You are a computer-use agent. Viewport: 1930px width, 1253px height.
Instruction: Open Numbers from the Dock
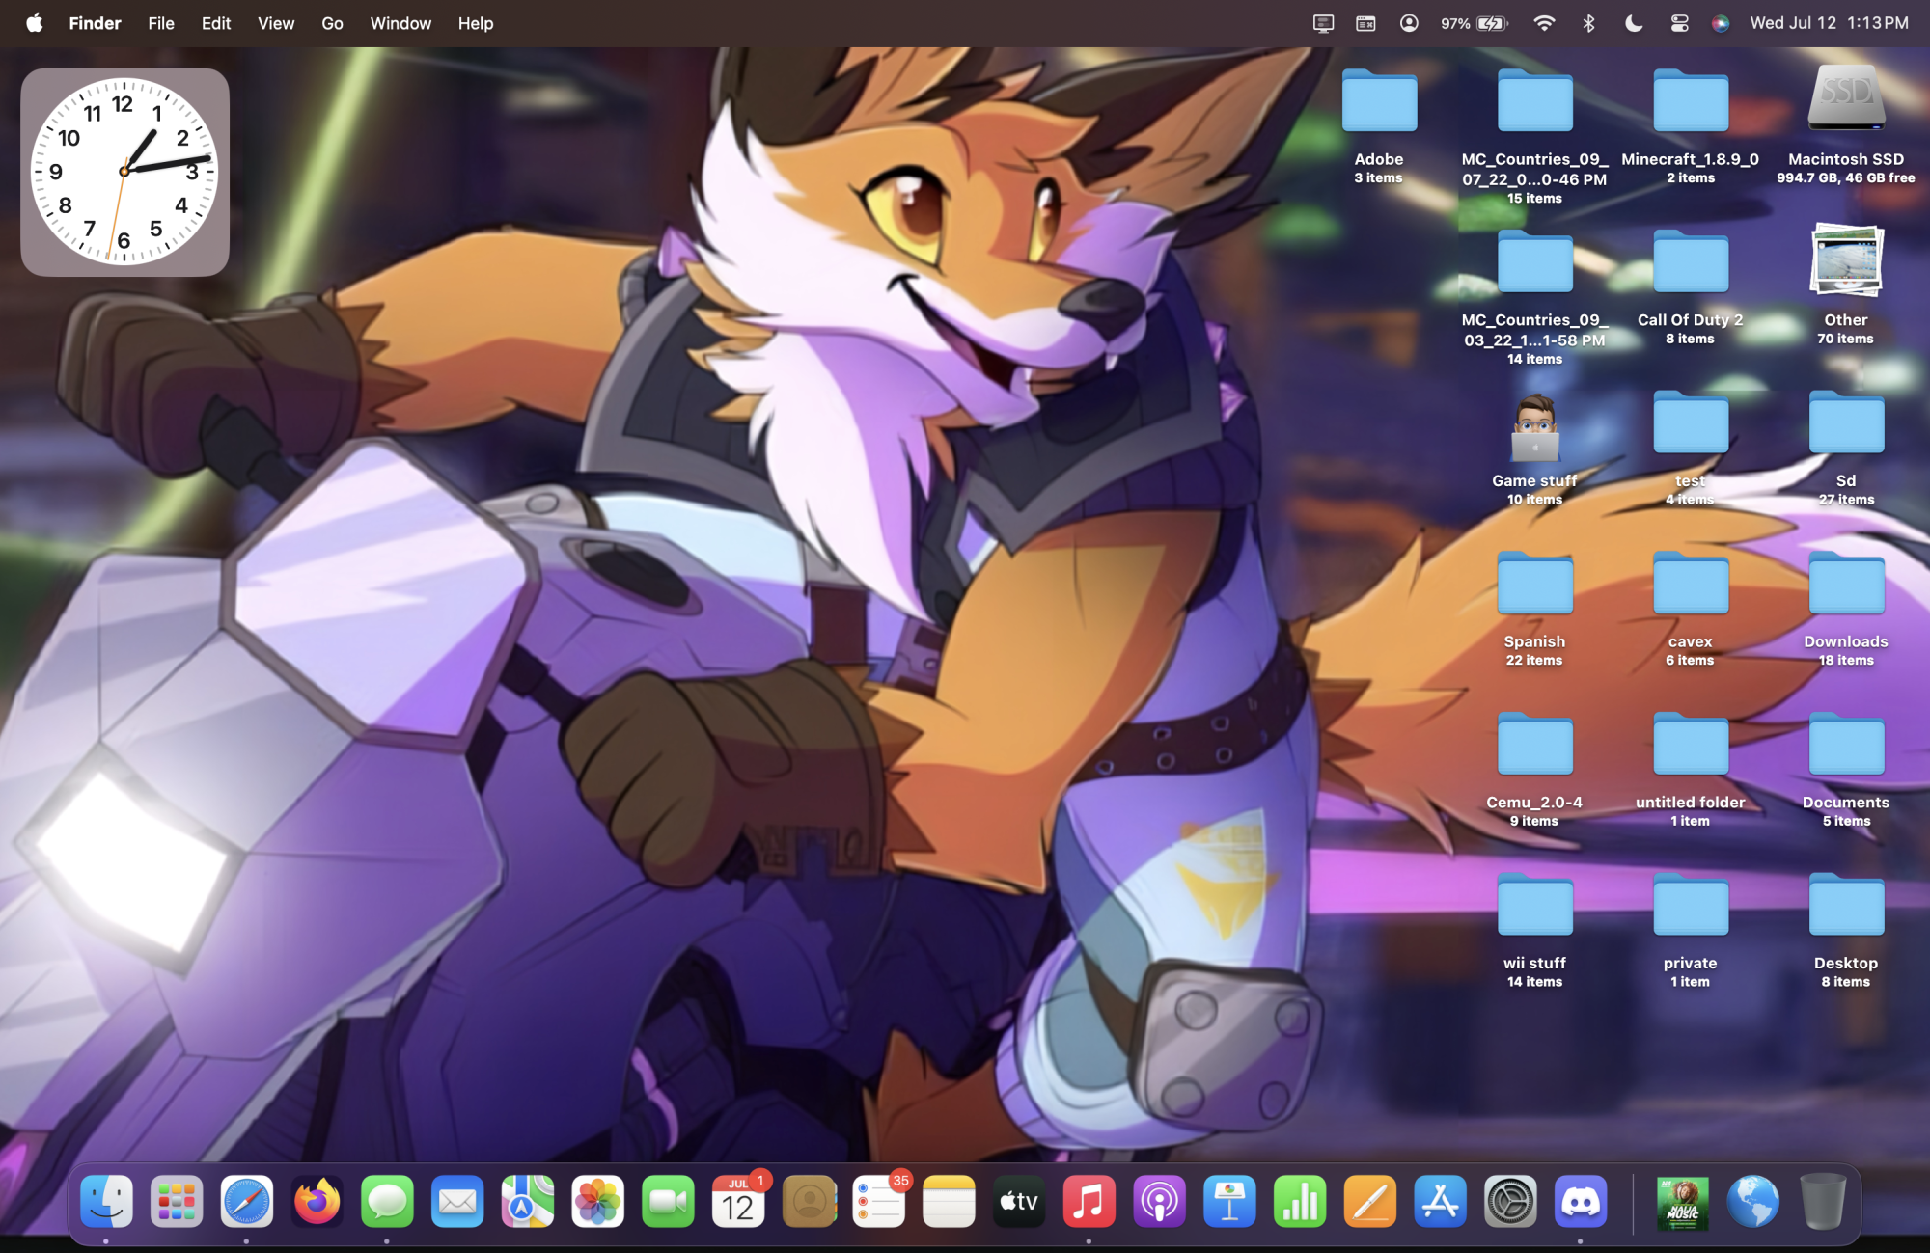click(x=1300, y=1201)
